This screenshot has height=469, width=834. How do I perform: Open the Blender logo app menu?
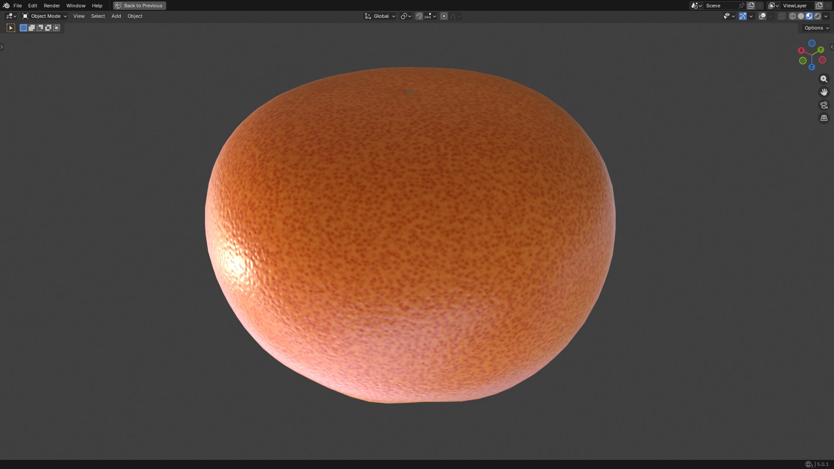(x=6, y=6)
